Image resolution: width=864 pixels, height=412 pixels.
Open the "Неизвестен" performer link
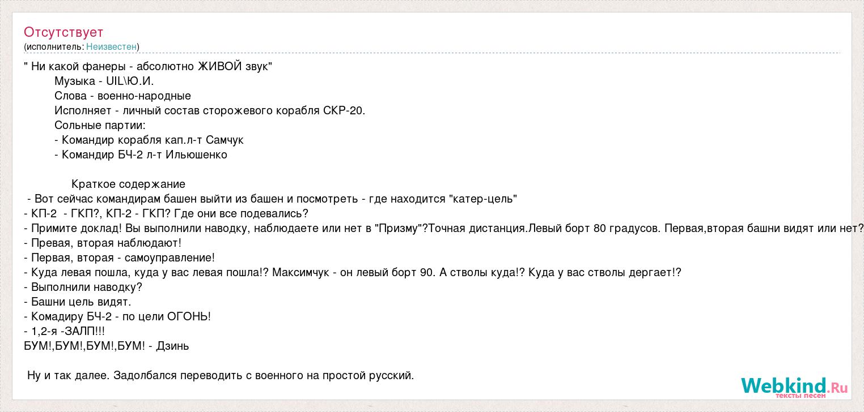[111, 46]
